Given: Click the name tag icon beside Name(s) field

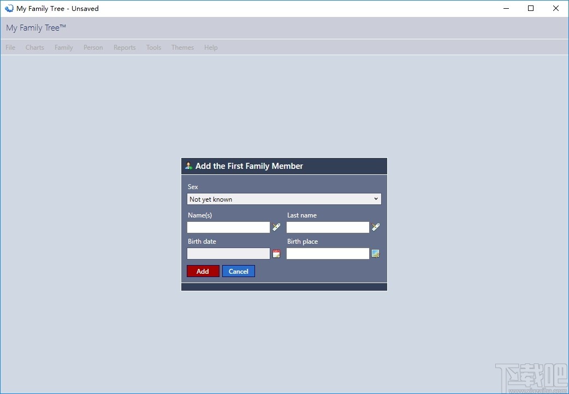Looking at the screenshot, I should 276,227.
